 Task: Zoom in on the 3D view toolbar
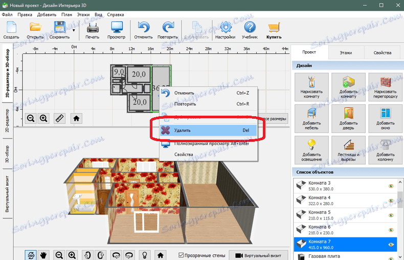[x=72, y=255]
